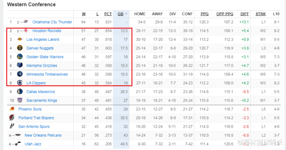Open the LA Clippers team link
The image size is (286, 150).
tap(36, 83)
